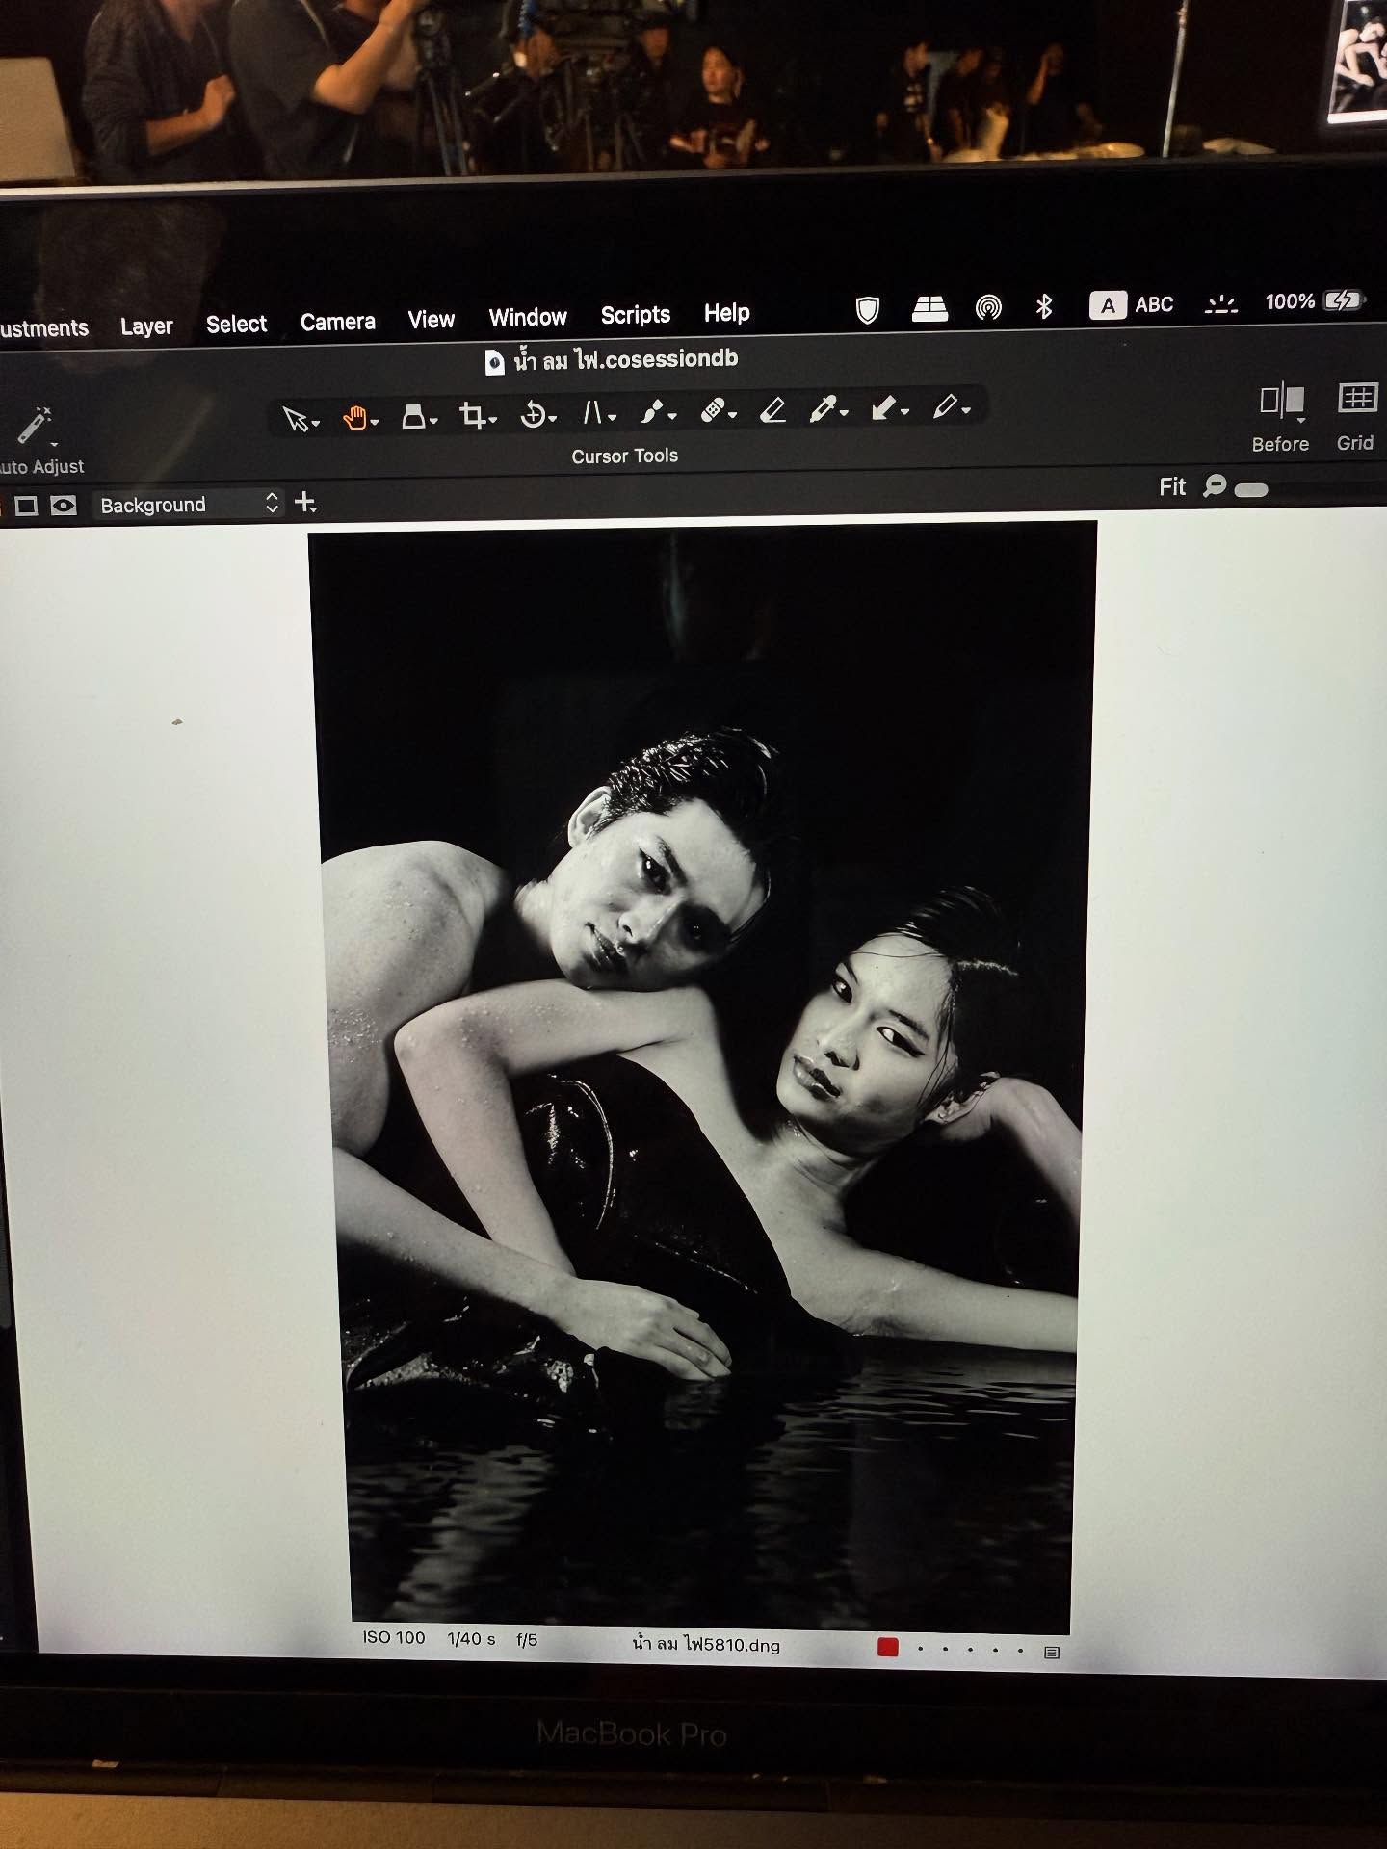Click the Fit zoom button
The image size is (1387, 1849).
[1172, 487]
